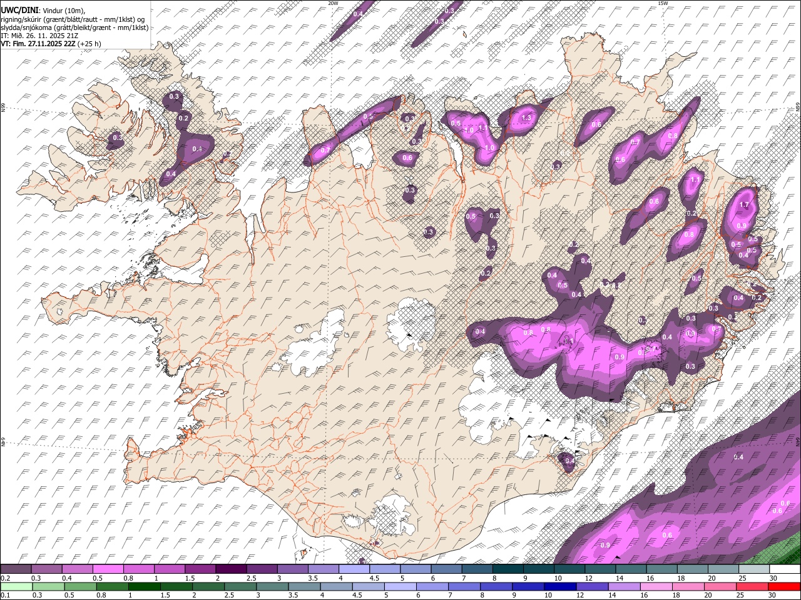Pick the dark mauve 0.2 swatch, top legend row
Image resolution: width=801 pixels, height=600 pixels.
click(x=16, y=569)
